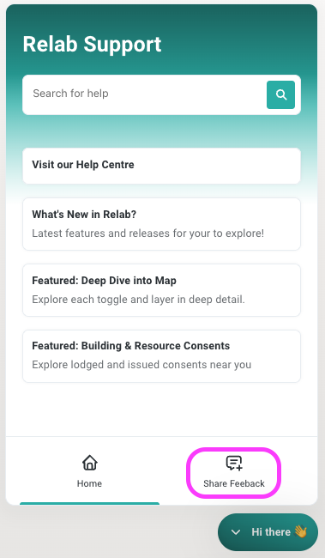Click the house icon in bottom navigation
The height and width of the screenshot is (558, 325).
[89, 463]
